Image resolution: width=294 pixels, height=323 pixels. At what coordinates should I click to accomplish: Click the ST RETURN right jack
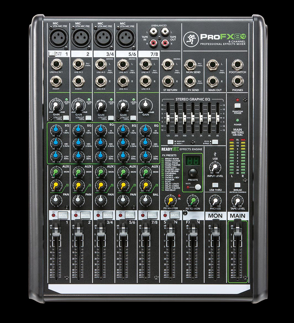click(x=168, y=81)
